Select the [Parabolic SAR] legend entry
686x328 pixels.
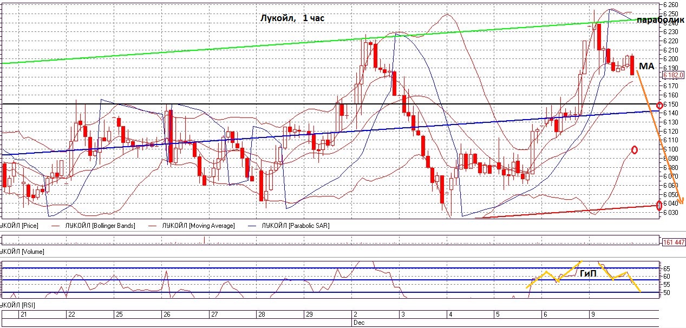click(295, 225)
